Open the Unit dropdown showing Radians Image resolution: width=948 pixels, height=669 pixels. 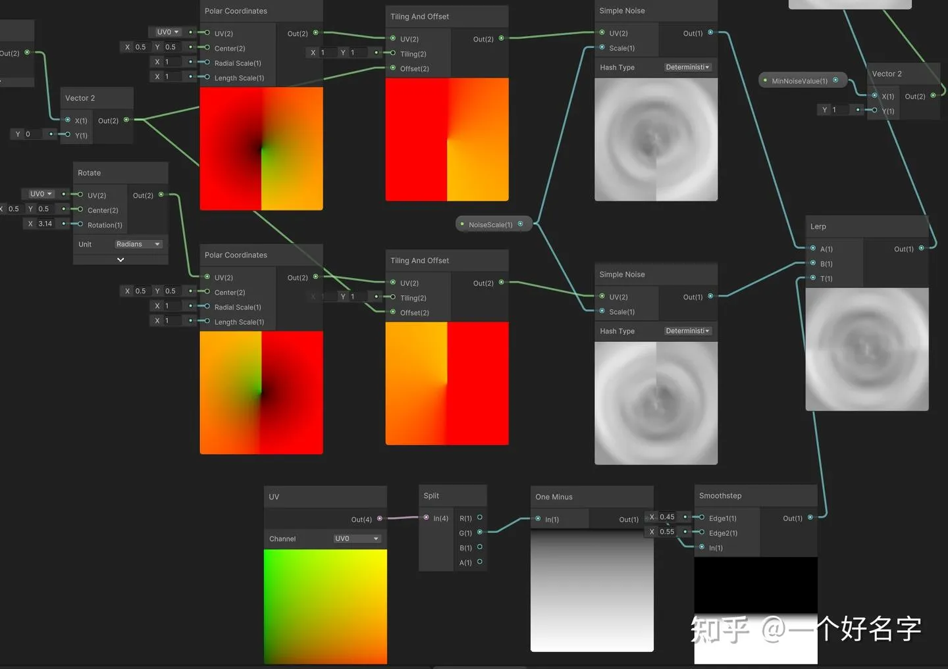coord(138,244)
